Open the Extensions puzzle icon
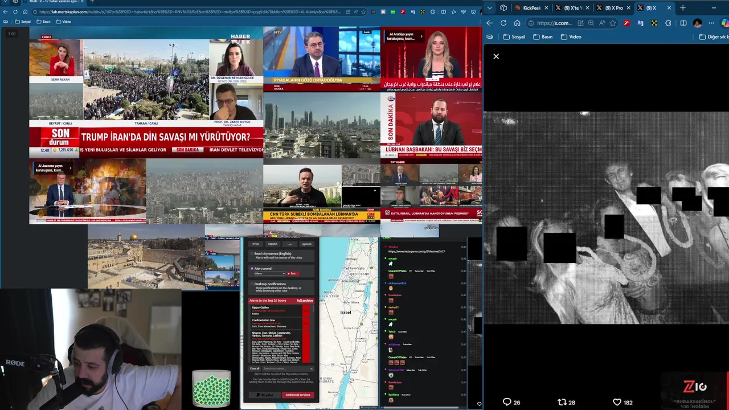 point(669,23)
